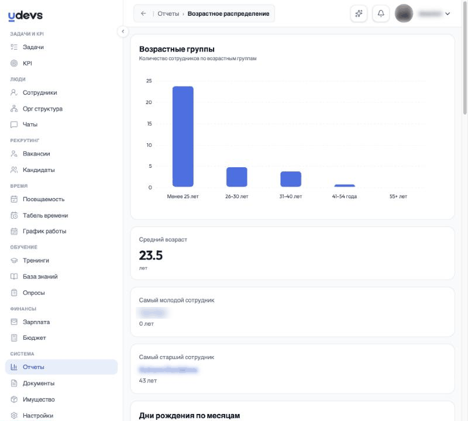
Task: Select Орг структура in sidebar
Action: click(61, 109)
